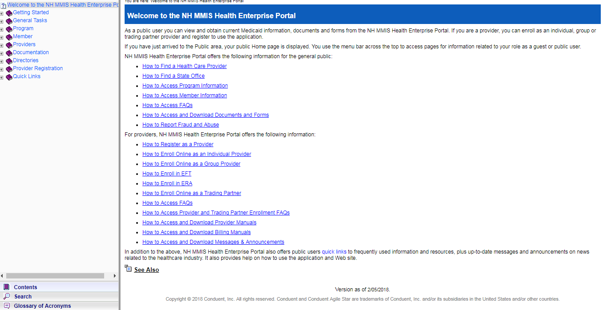Select General Tasks in contents tree

pyautogui.click(x=30, y=20)
